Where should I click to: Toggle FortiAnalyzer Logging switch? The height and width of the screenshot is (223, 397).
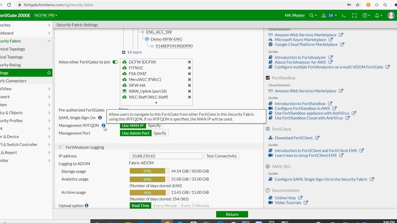click(61, 147)
